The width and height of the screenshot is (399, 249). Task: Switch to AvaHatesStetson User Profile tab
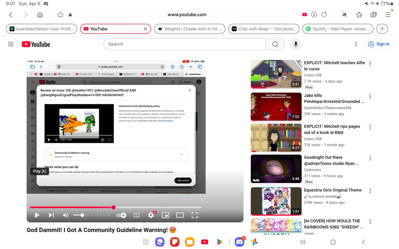(41, 29)
